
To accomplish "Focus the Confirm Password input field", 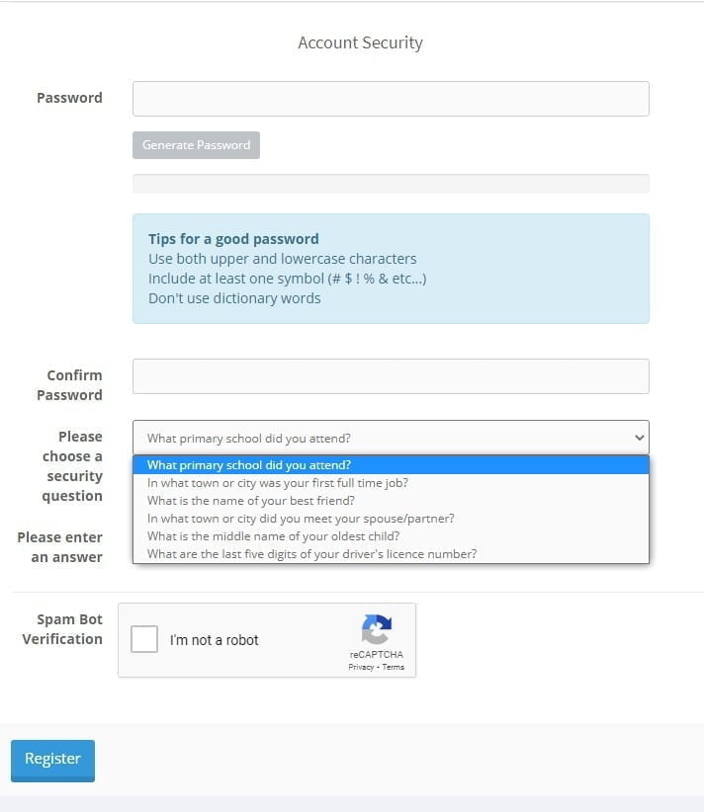I will pos(391,376).
